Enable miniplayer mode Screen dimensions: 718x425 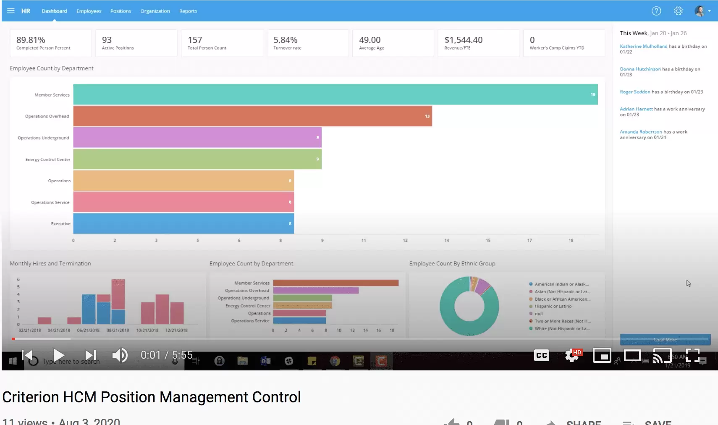pyautogui.click(x=602, y=356)
